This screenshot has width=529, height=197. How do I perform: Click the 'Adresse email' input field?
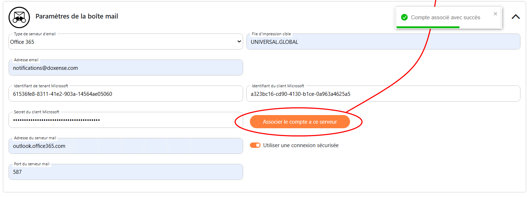click(125, 68)
